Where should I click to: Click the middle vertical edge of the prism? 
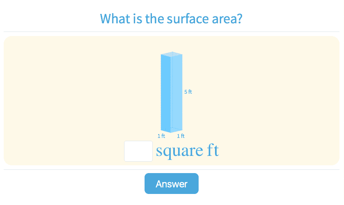click(171, 92)
